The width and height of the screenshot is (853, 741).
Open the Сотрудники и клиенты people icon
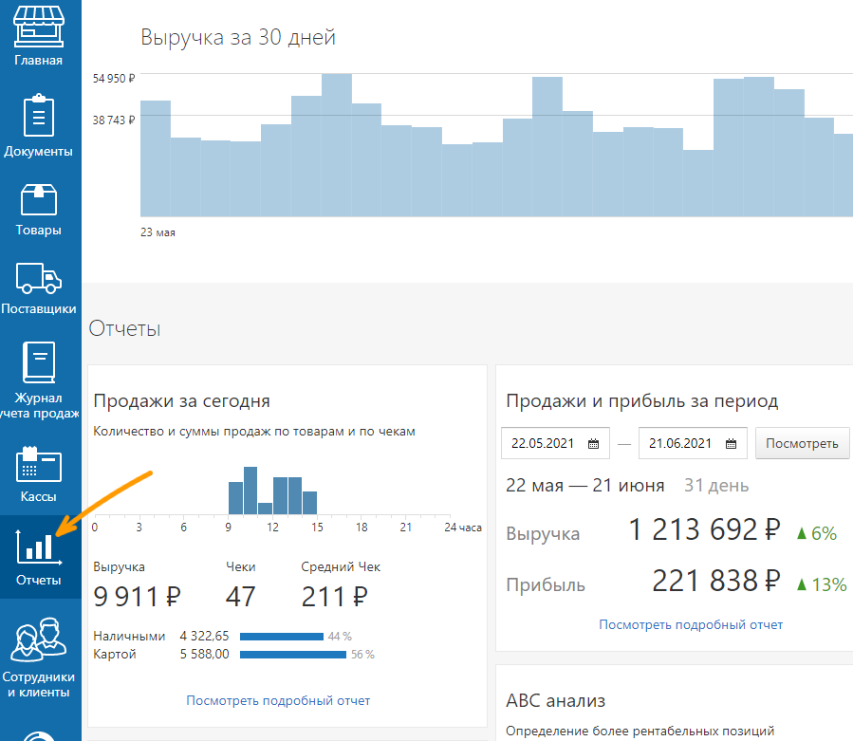point(39,639)
